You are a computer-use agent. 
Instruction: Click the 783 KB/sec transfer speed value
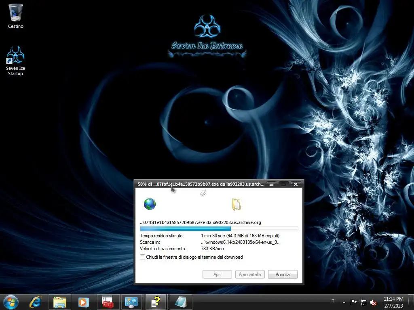tap(212, 249)
